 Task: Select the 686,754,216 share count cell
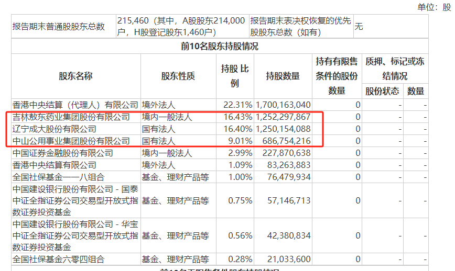coord(287,141)
